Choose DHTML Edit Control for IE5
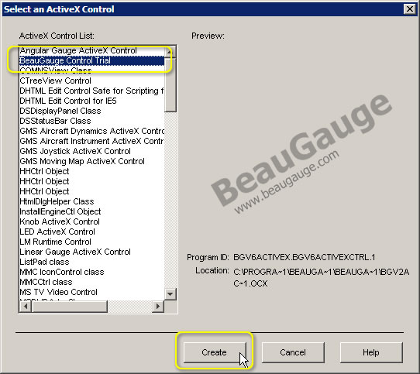Image resolution: width=420 pixels, height=374 pixels. pos(91,101)
